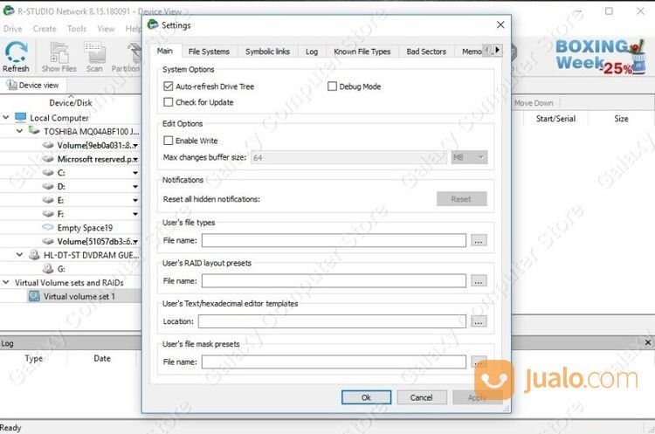Click the User's file types File name field
655x434 pixels.
[334, 240]
